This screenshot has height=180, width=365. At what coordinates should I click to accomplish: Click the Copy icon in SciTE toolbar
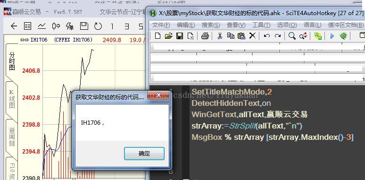coord(231,36)
